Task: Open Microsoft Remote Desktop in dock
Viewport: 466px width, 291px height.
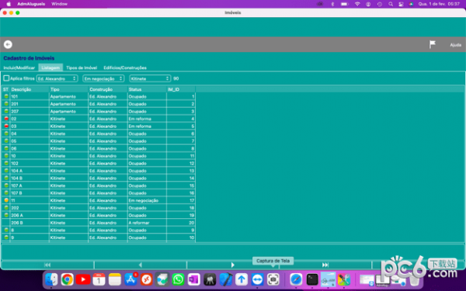Action: 147,279
